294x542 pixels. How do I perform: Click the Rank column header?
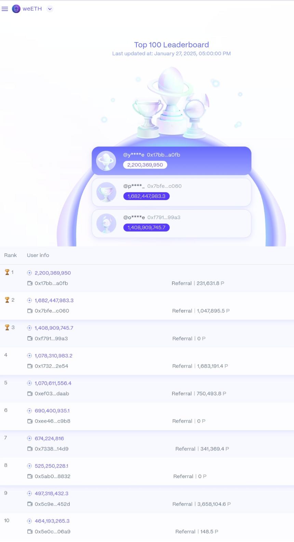click(10, 255)
